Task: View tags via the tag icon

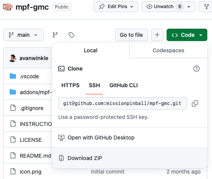Action: click(x=71, y=35)
